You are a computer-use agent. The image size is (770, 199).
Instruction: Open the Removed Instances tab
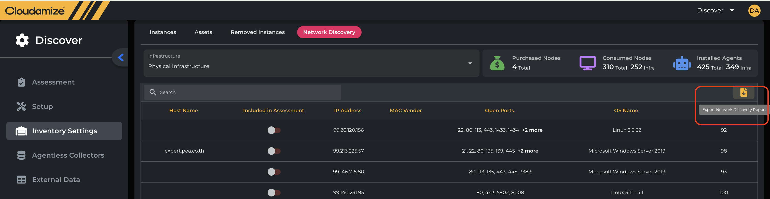tap(257, 32)
